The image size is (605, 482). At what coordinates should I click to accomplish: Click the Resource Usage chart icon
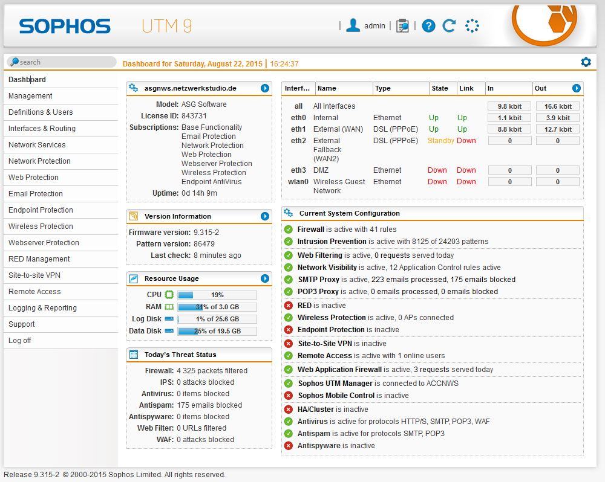click(134, 278)
